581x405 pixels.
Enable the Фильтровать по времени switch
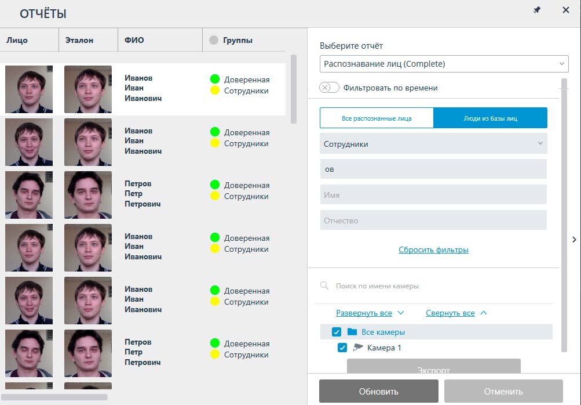point(329,88)
